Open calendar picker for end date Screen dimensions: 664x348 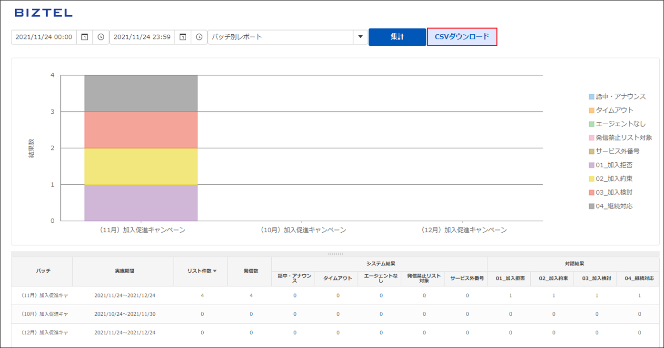(x=183, y=37)
